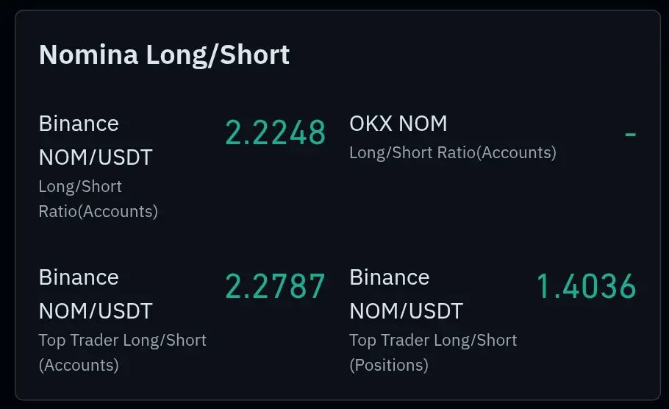Click the (Accounts) text below Top Trader Long/Short
This screenshot has height=409, width=669.
(79, 365)
